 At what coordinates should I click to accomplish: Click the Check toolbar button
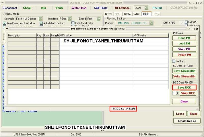point(27,8)
